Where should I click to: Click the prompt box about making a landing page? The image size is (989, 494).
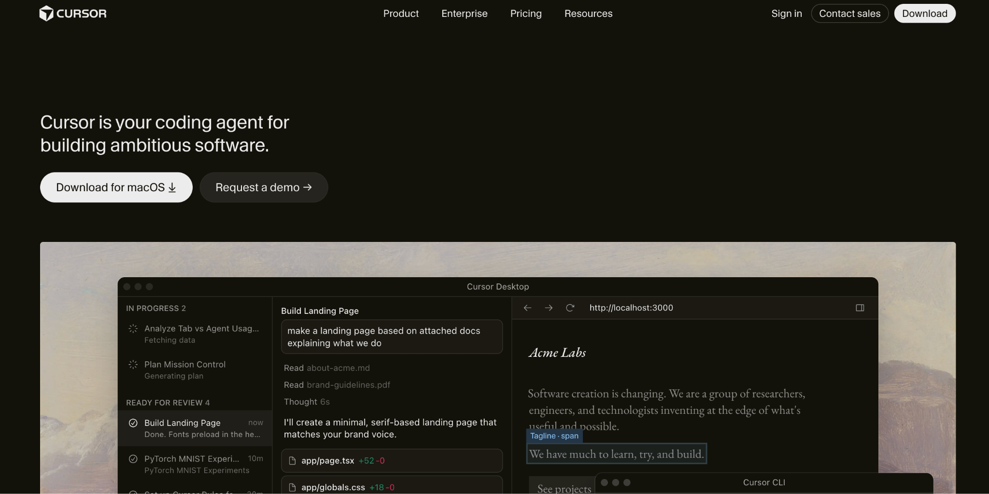(392, 337)
